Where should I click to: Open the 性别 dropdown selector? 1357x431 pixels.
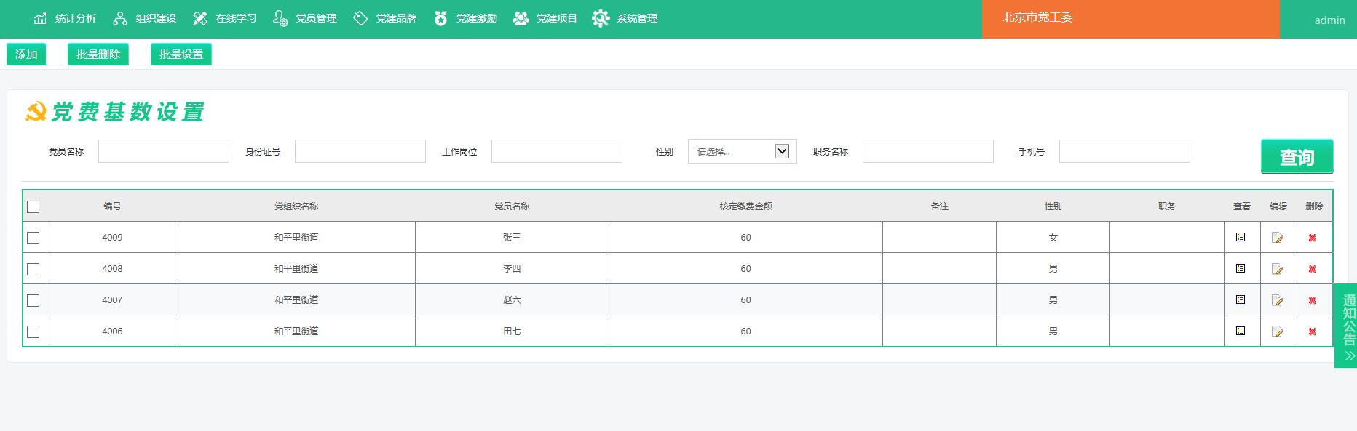pos(742,151)
